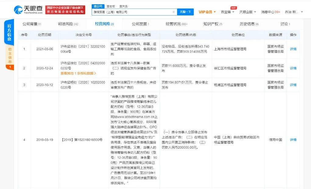Image resolution: width=311 pixels, height=189 pixels.
Task: Click the 处罚事由/违法行为类型 column header
Action: [134, 35]
